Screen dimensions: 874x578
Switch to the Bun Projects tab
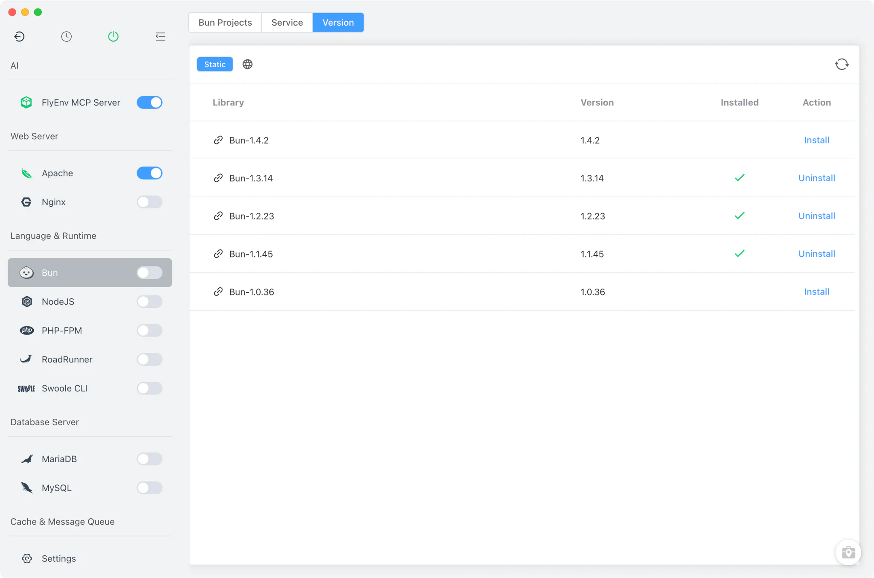click(x=225, y=22)
